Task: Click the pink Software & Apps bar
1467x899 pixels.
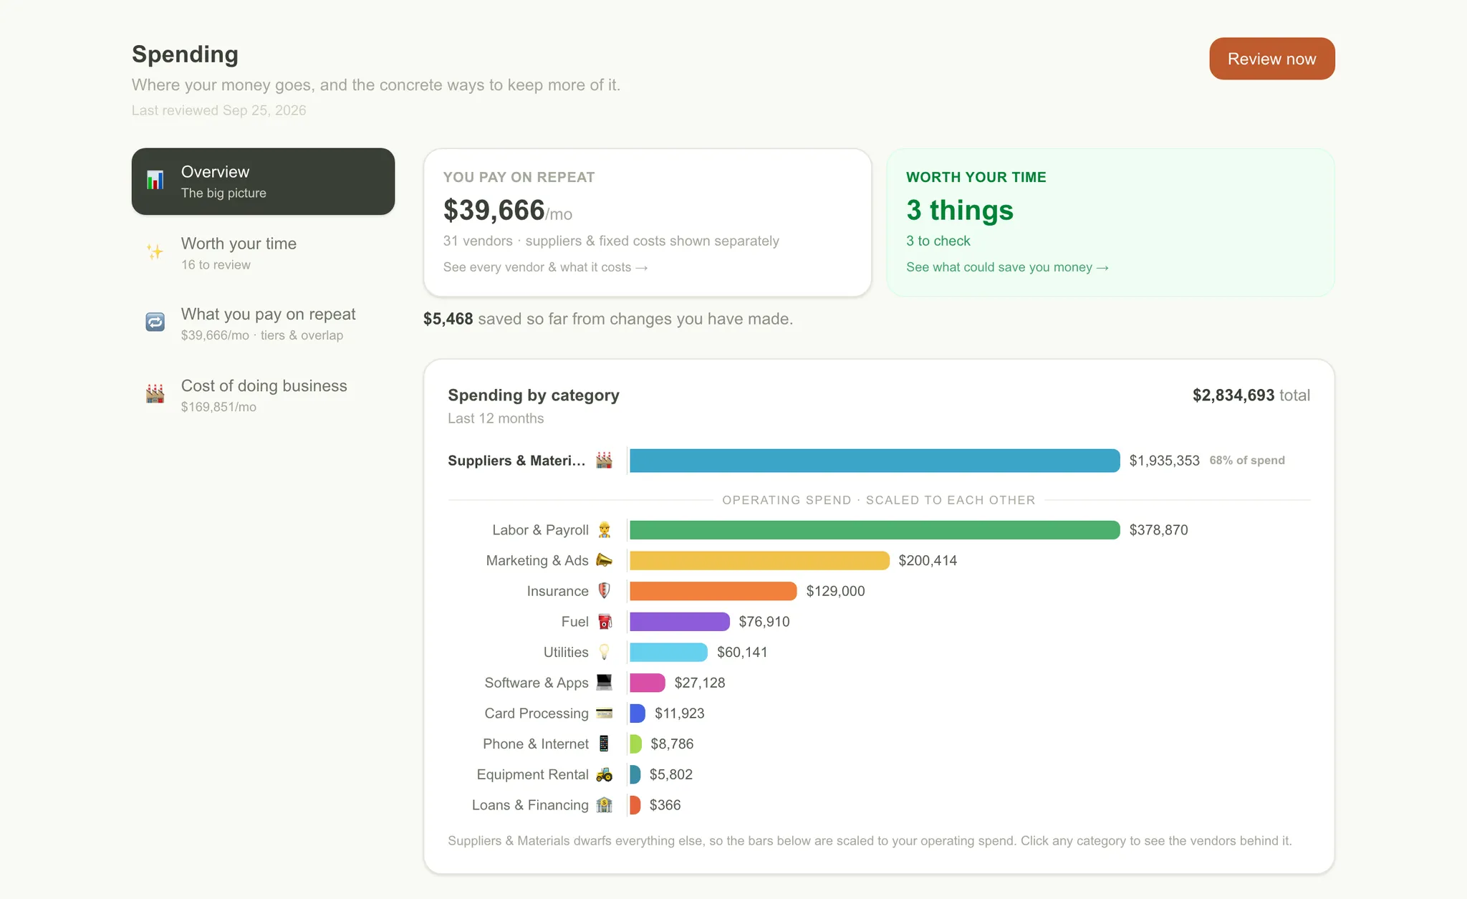Action: pos(648,683)
